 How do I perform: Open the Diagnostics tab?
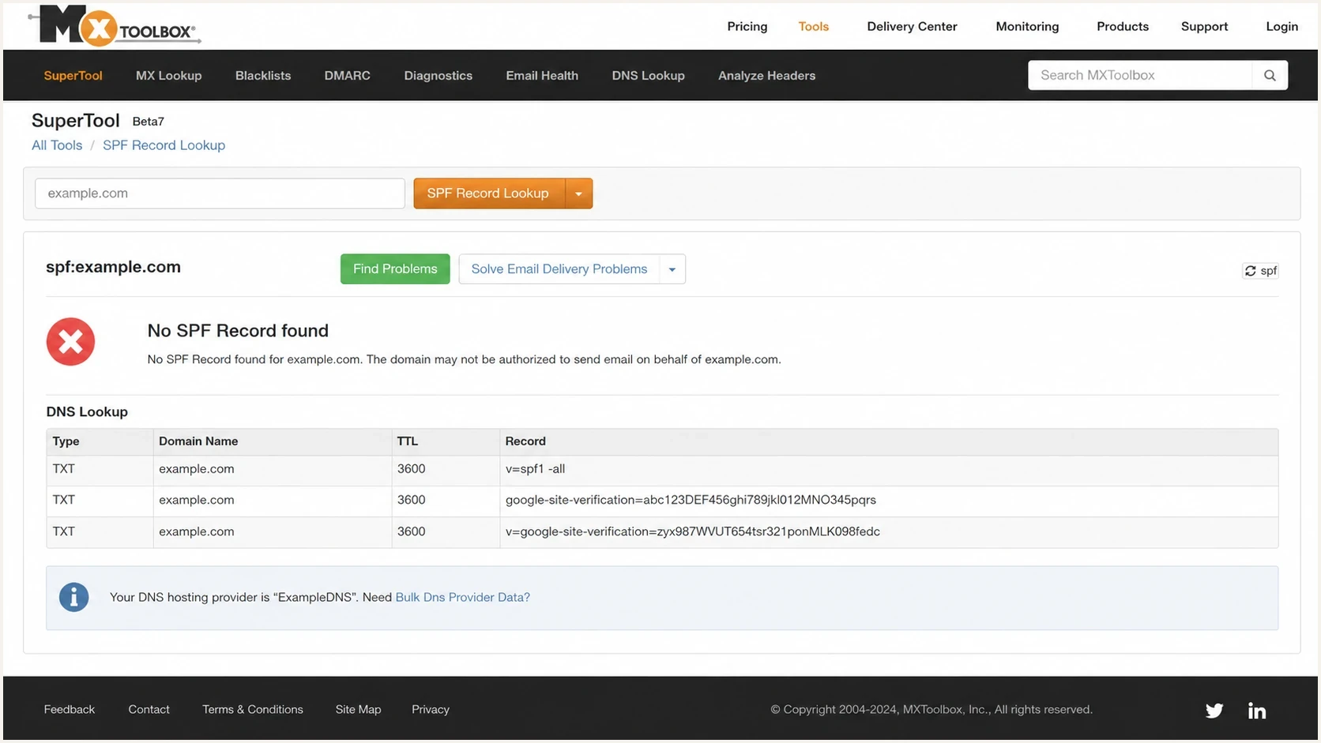tap(438, 76)
